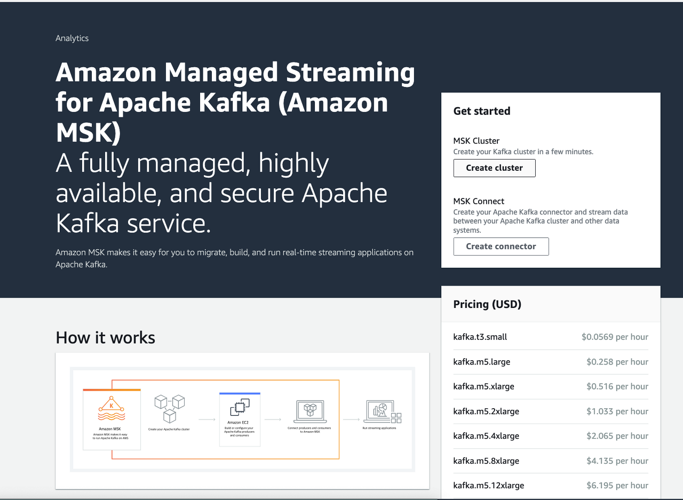Click the $6.195 per hour price

tap(617, 486)
